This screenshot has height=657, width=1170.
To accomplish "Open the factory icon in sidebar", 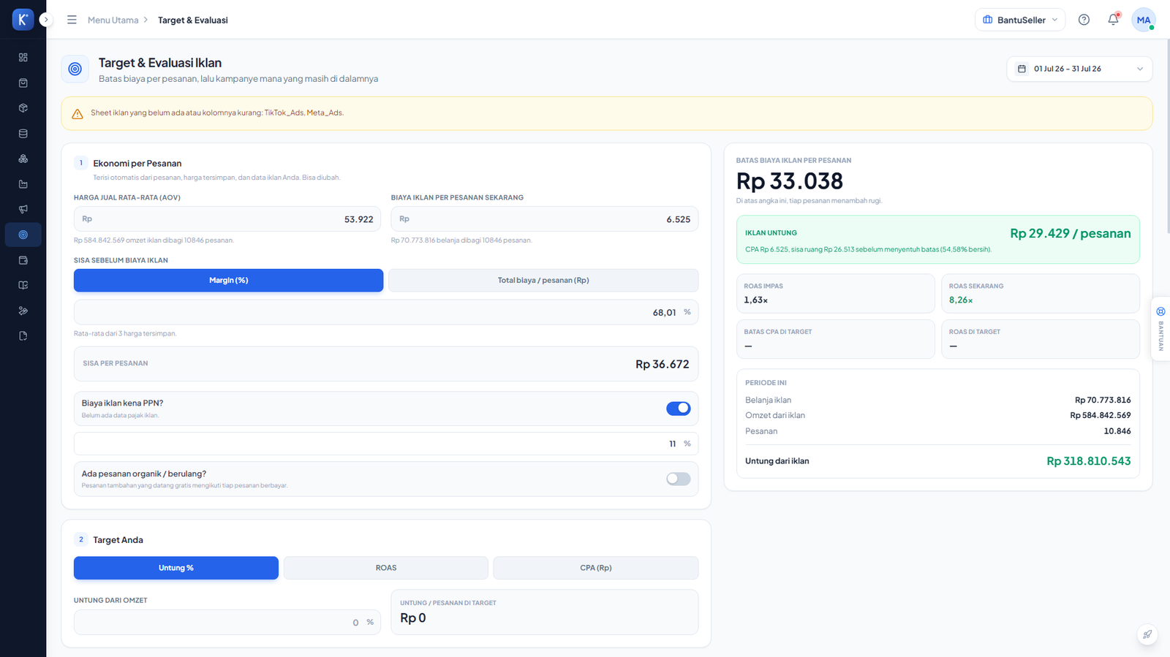I will 23,184.
